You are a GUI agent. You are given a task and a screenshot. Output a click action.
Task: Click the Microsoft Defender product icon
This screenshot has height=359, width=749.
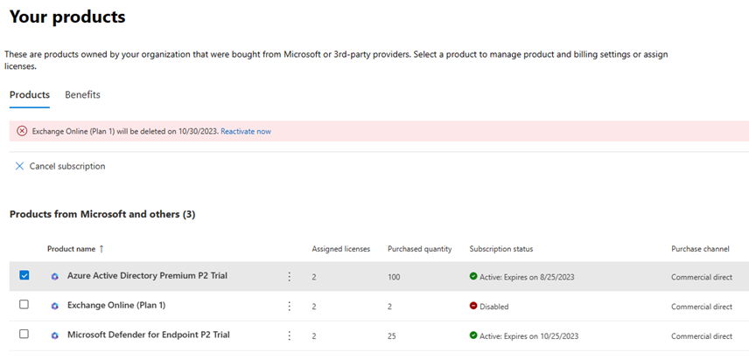[x=54, y=335]
